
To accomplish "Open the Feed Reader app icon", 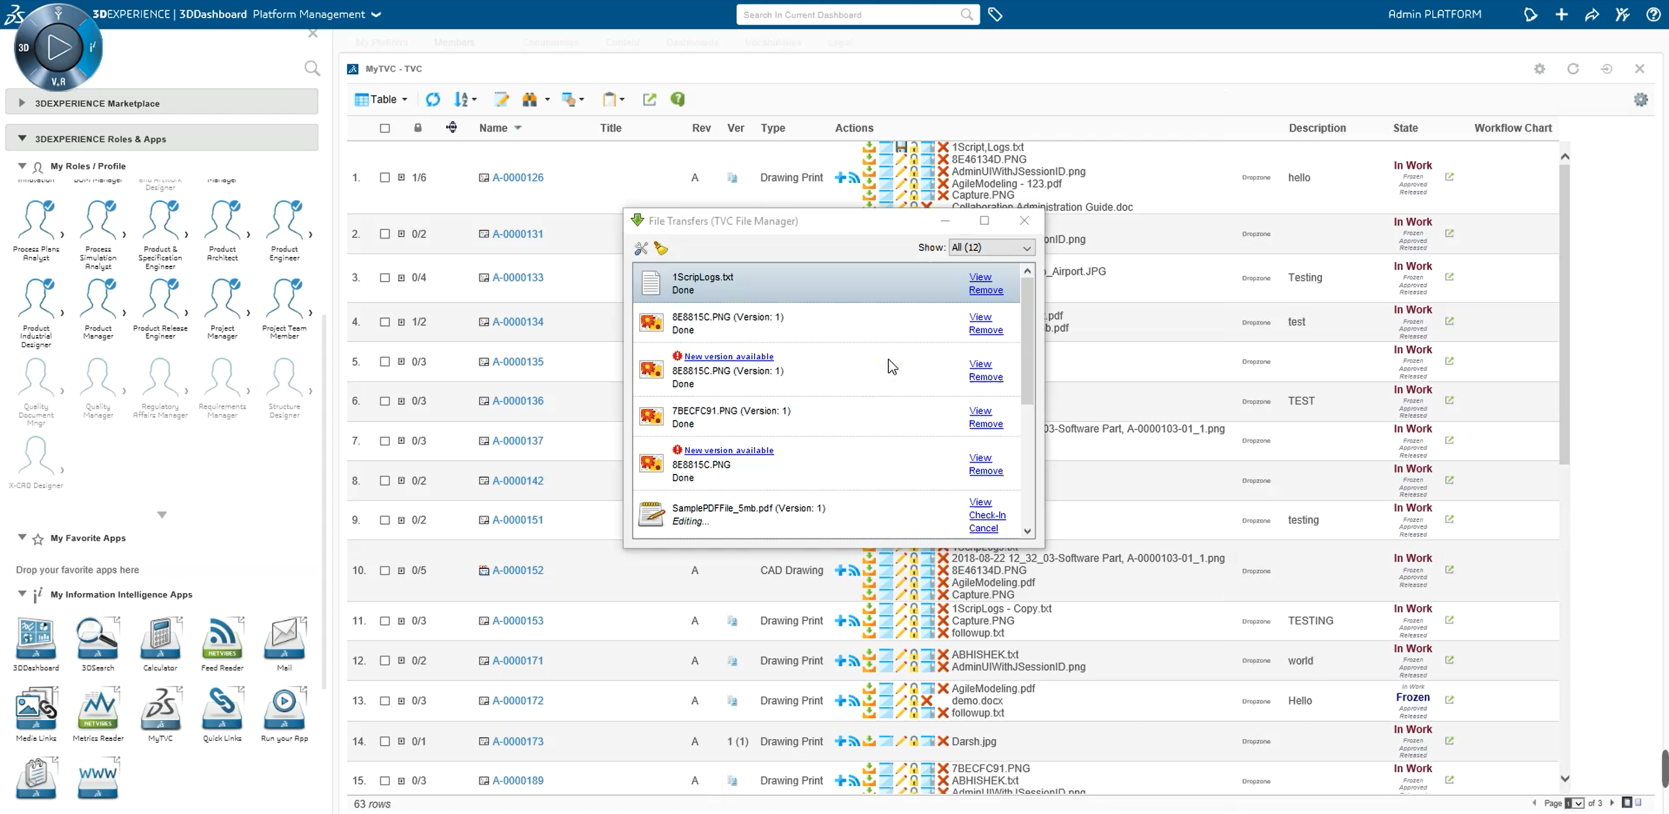I will click(x=222, y=639).
